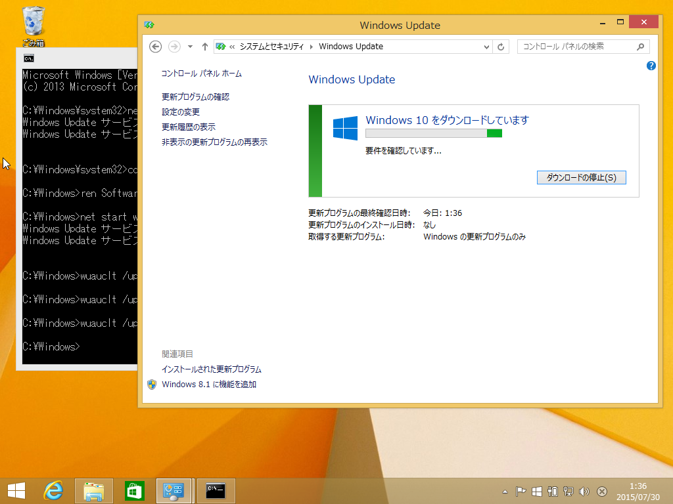This screenshot has width=673, height=504.
Task: Refresh the Windows Update page
Action: pyautogui.click(x=501, y=47)
